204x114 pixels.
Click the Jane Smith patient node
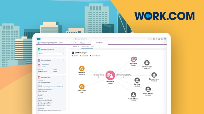[x=110, y=75]
